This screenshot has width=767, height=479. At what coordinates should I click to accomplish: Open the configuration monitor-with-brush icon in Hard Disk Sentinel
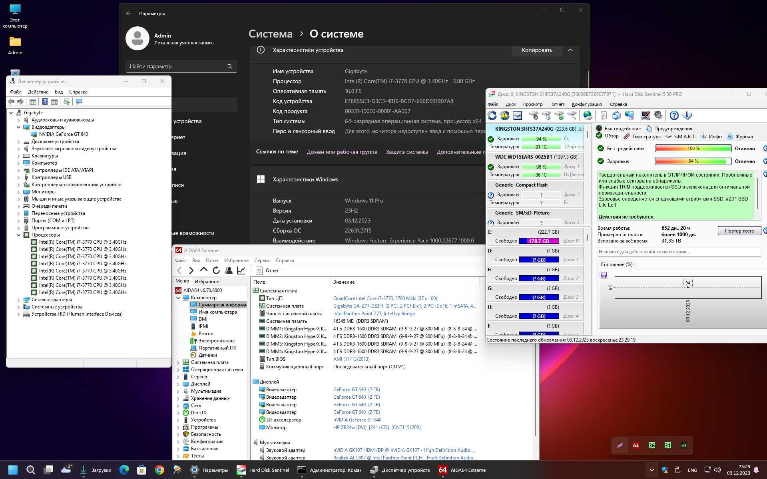pos(645,115)
